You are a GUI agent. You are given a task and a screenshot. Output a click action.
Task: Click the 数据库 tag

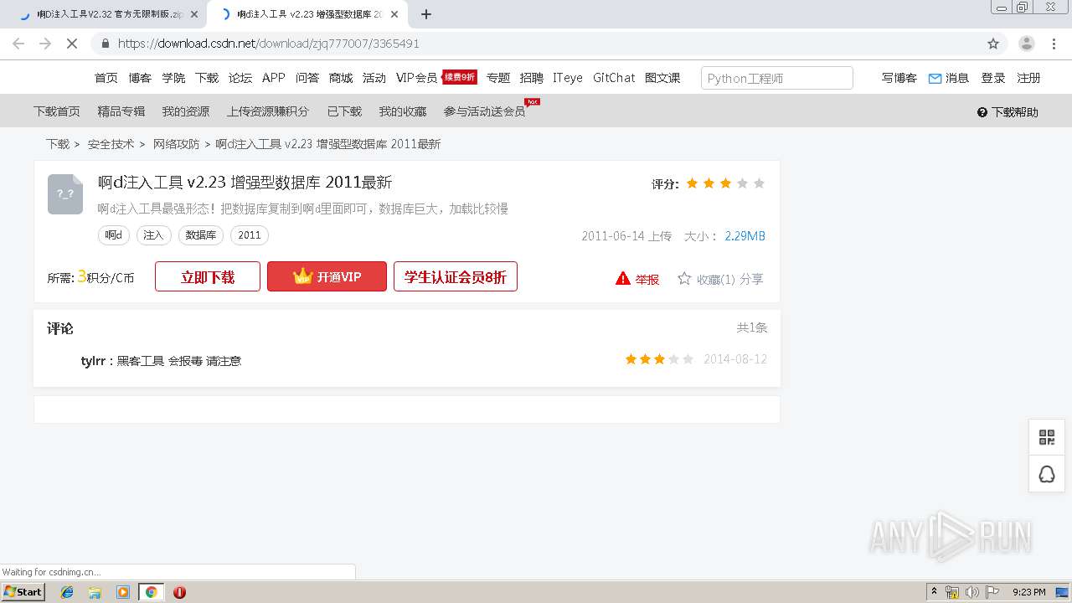[201, 235]
